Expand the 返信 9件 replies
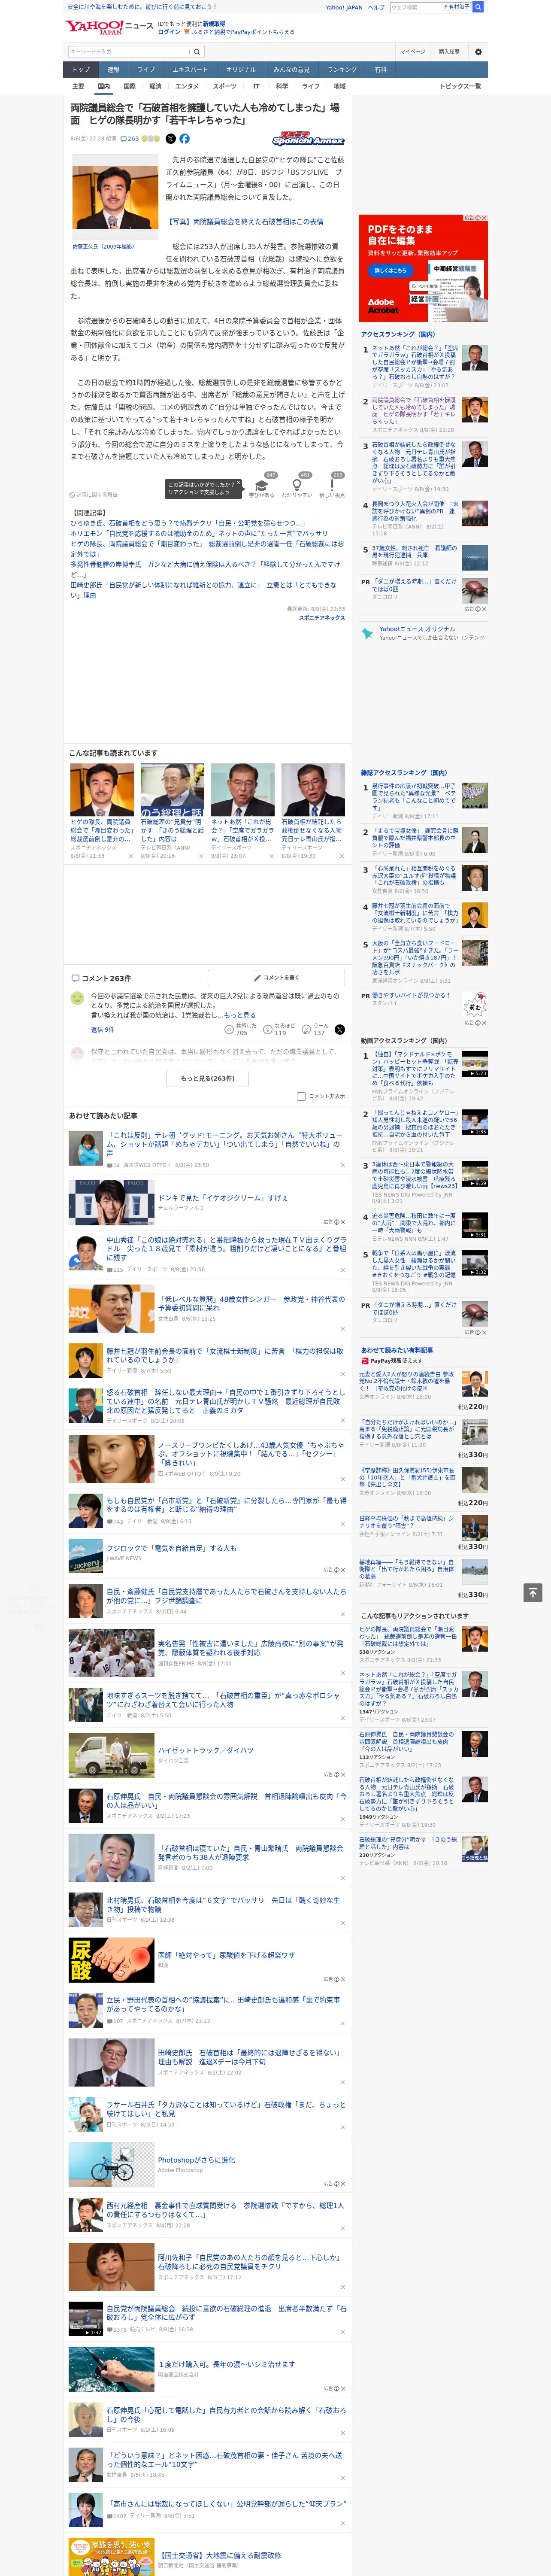551x2576 pixels. pyautogui.click(x=102, y=1029)
